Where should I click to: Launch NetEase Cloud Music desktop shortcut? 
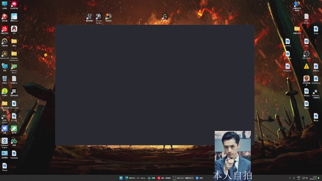(4, 30)
